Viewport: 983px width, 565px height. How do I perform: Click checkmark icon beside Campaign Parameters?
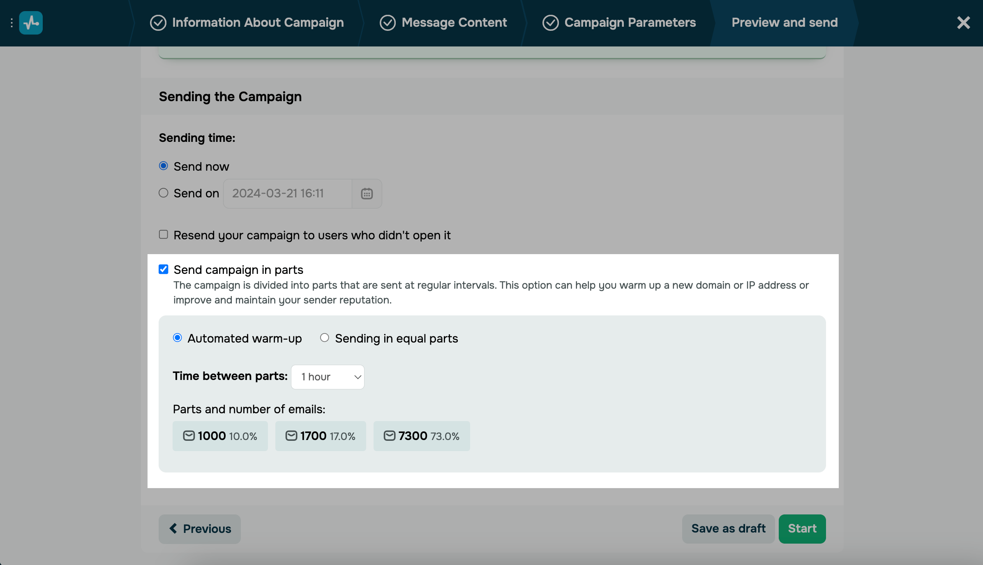tap(550, 23)
